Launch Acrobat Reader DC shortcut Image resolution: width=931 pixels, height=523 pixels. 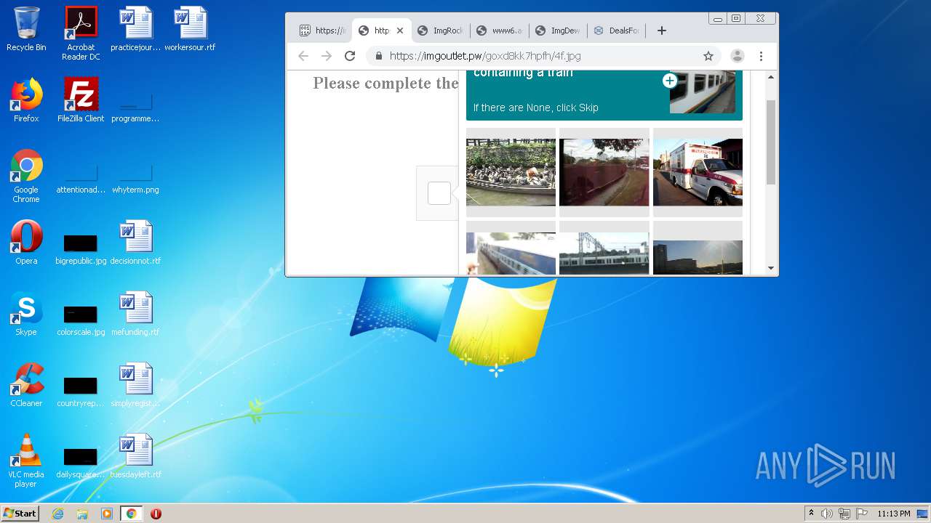tap(81, 33)
